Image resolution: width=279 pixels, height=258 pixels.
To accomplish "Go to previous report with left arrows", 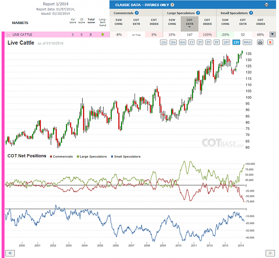I will [10, 253].
